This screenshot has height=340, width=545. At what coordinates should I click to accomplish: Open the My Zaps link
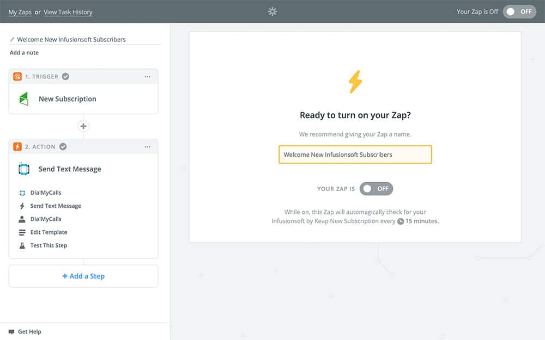coord(20,12)
